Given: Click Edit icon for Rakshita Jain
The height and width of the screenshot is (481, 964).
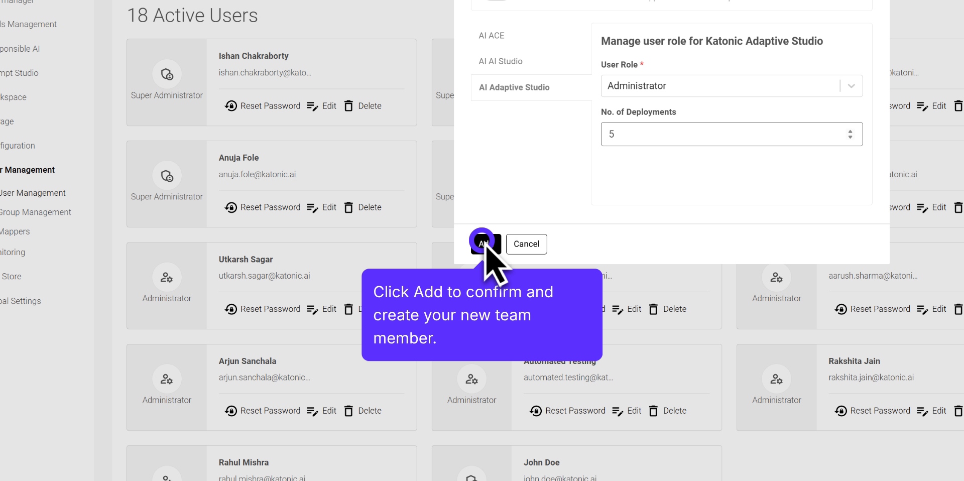Looking at the screenshot, I should [x=922, y=411].
